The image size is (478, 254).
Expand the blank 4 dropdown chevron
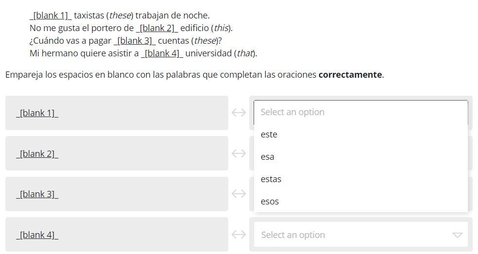pyautogui.click(x=457, y=235)
